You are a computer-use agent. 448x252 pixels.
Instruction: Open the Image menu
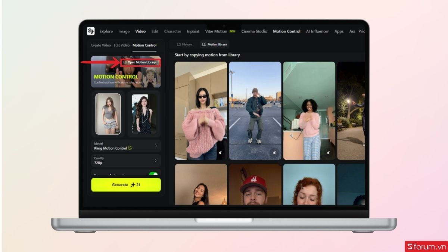(124, 31)
